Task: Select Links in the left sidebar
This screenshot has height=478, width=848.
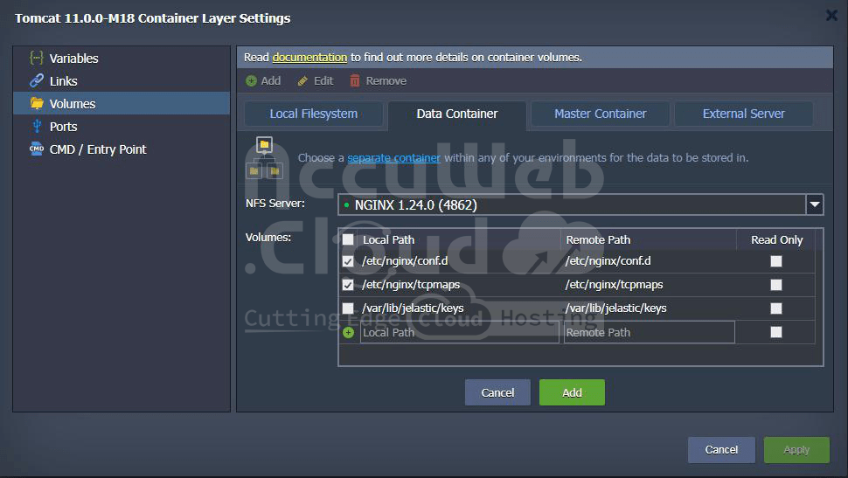Action: click(x=122, y=80)
